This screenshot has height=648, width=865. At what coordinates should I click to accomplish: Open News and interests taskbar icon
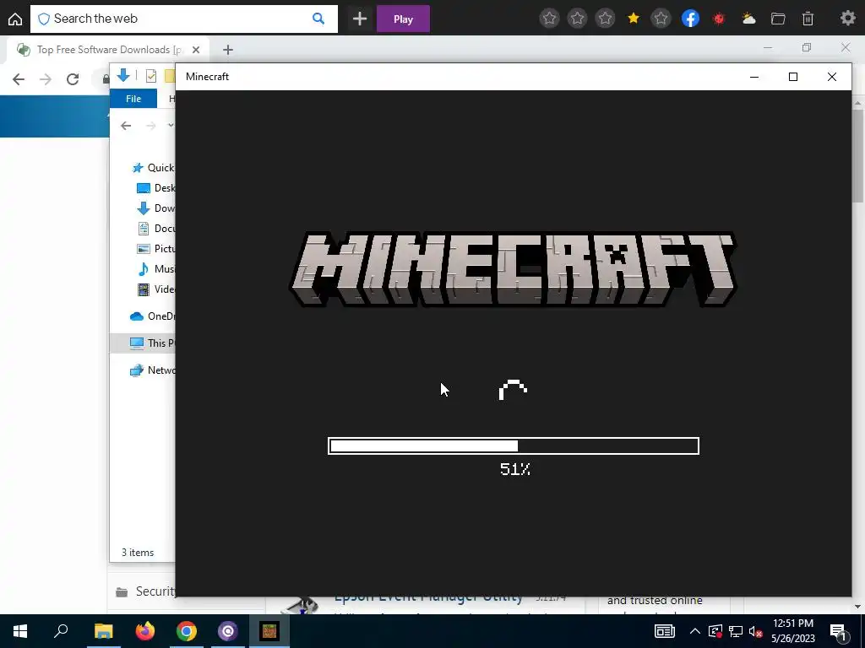coord(665,631)
